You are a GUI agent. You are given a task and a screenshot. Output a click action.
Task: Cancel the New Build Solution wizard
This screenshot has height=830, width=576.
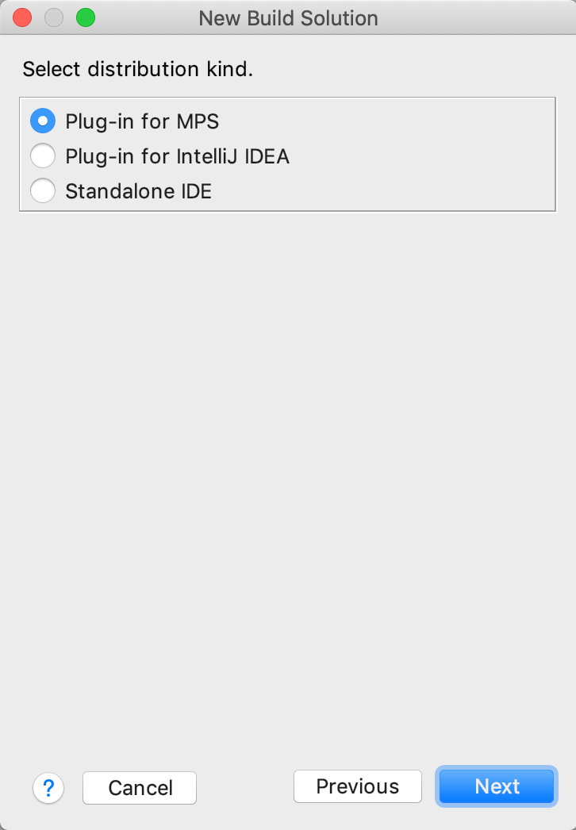[x=139, y=788]
